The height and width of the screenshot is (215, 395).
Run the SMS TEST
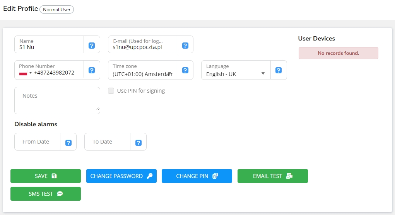click(x=45, y=194)
